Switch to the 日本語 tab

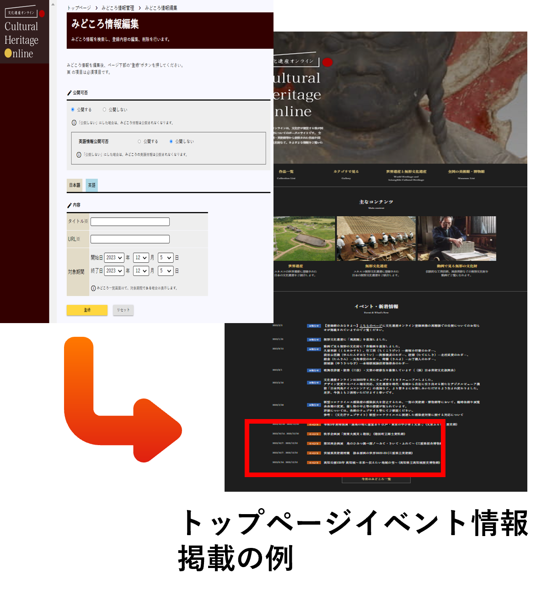75,185
